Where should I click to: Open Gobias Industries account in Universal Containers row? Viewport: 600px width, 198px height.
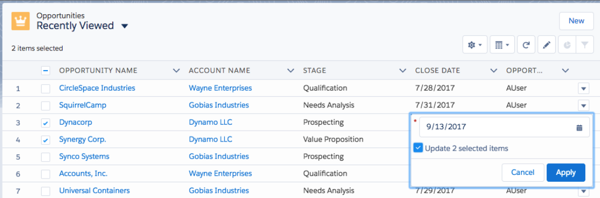tap(219, 190)
